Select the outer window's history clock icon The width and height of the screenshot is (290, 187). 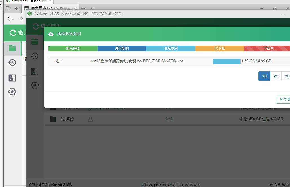pos(12,63)
